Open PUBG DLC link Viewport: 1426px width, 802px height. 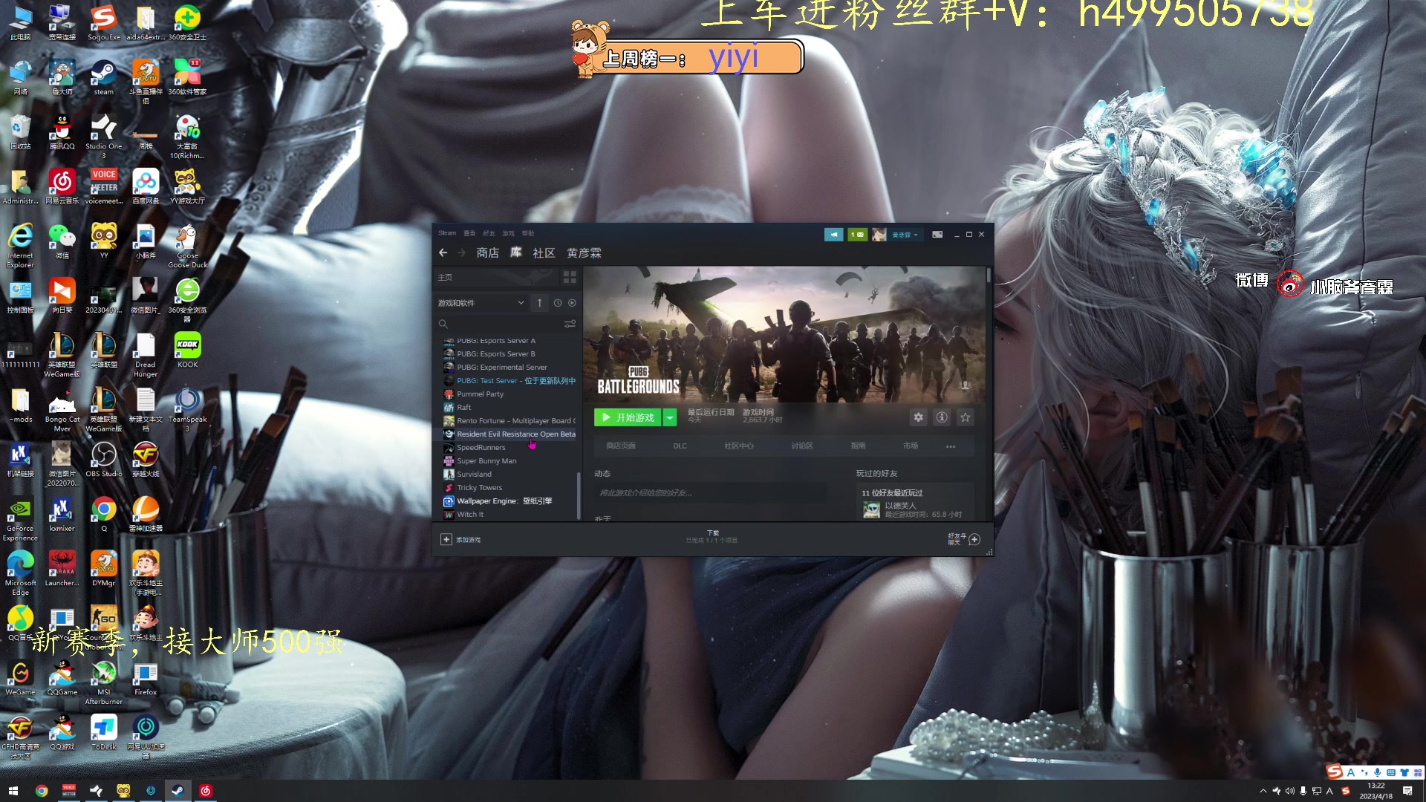click(x=680, y=446)
